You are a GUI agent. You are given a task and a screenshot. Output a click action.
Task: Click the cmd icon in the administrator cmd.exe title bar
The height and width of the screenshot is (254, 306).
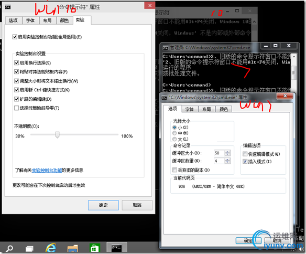166,48
